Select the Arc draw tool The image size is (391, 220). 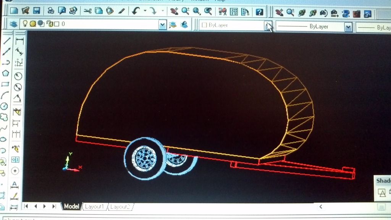tap(5, 95)
